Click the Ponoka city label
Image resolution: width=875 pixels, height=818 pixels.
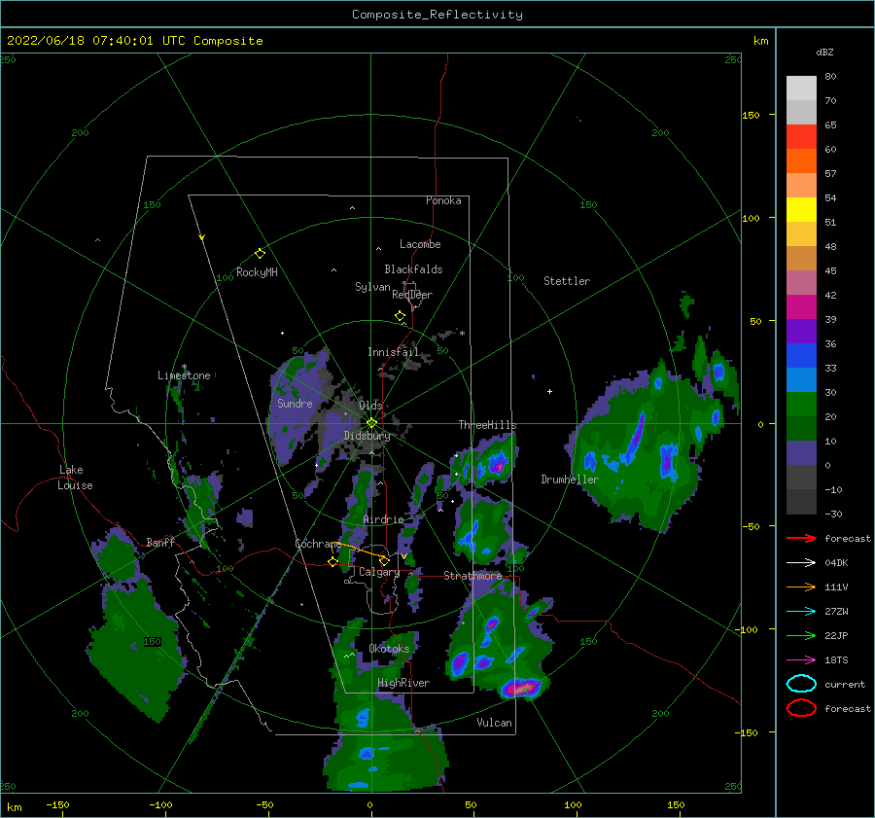tap(443, 200)
